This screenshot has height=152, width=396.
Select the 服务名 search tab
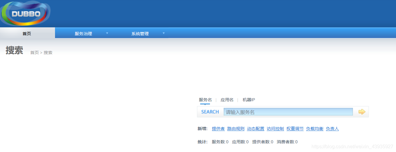click(205, 100)
